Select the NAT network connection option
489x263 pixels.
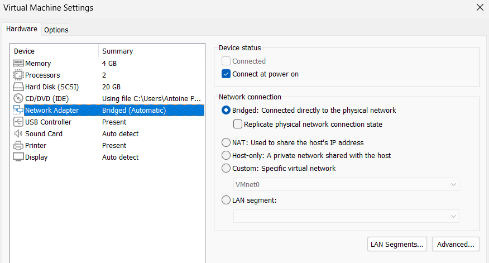click(x=226, y=142)
